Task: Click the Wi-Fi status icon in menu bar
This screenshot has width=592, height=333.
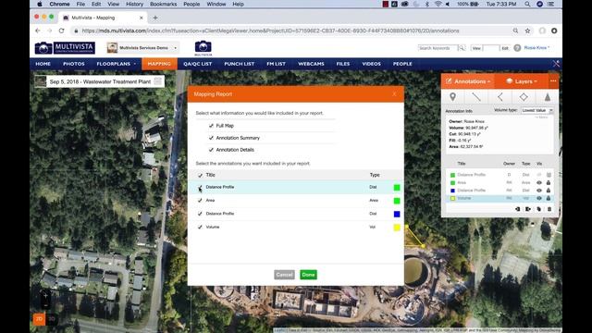Action: 438,4
